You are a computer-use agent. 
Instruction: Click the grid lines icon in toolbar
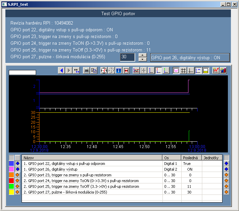(183, 70)
